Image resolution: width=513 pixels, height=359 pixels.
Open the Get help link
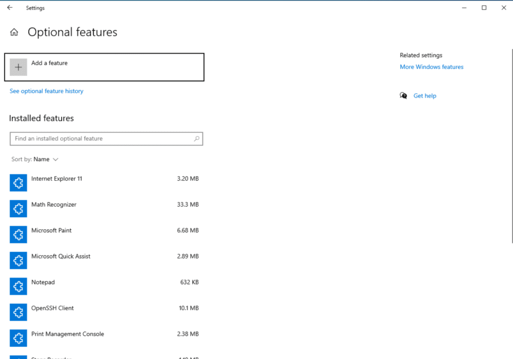[425, 96]
